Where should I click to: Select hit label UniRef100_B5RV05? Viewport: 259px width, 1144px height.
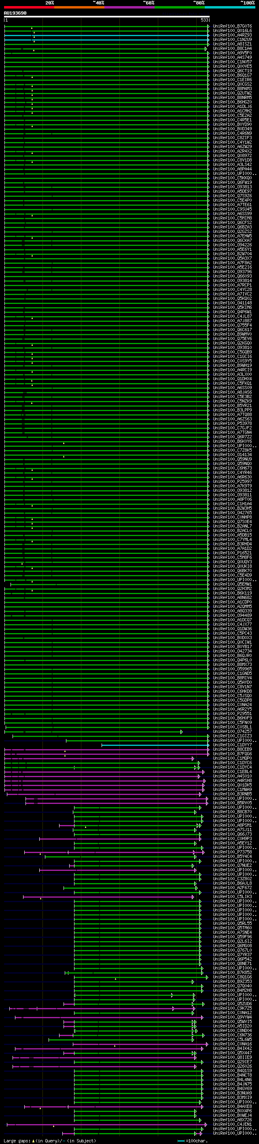tap(232, 803)
